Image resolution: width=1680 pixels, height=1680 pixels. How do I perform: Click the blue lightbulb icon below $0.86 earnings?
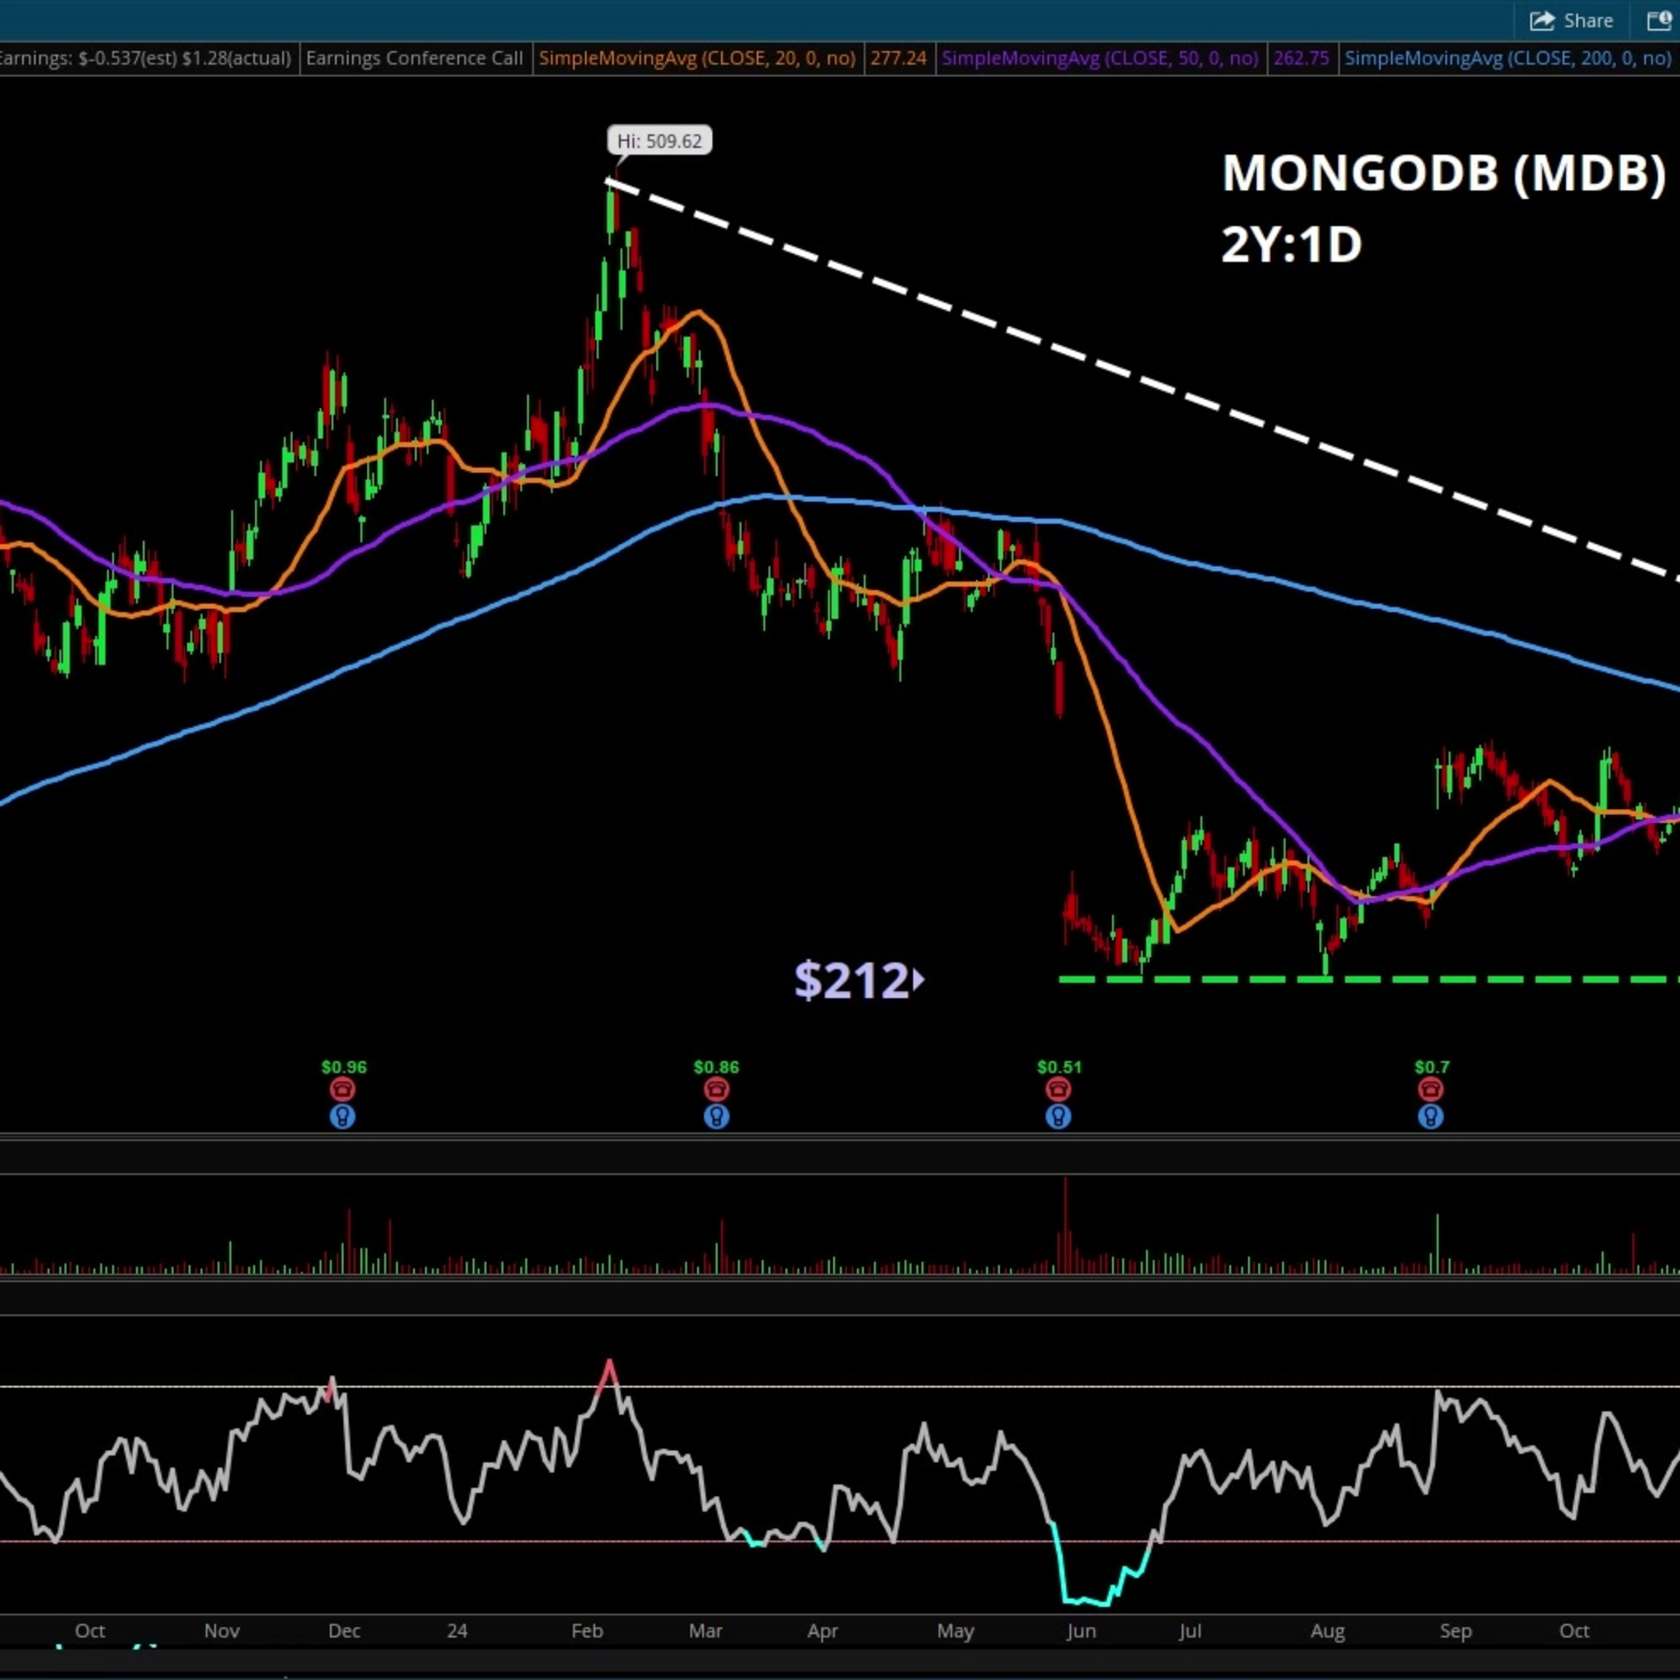pos(716,1117)
